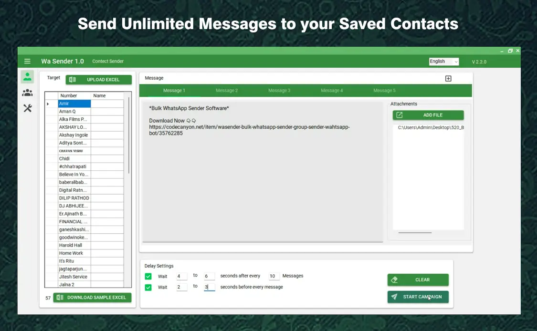Click the Excel icon on Upload Excel
Screen dimensions: 537x331
72,80
